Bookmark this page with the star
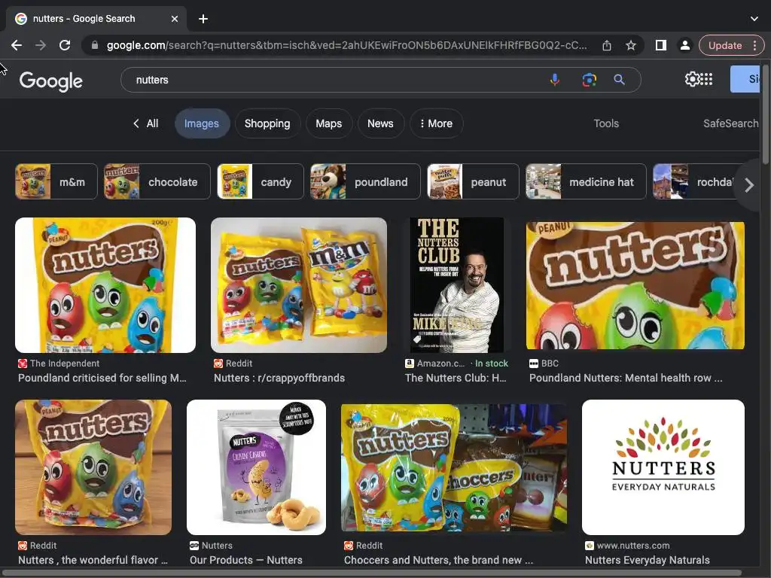Image resolution: width=771 pixels, height=578 pixels. pyautogui.click(x=631, y=45)
